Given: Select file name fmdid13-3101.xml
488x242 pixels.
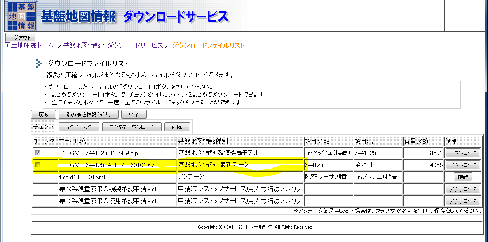Looking at the screenshot, I should [82, 177].
